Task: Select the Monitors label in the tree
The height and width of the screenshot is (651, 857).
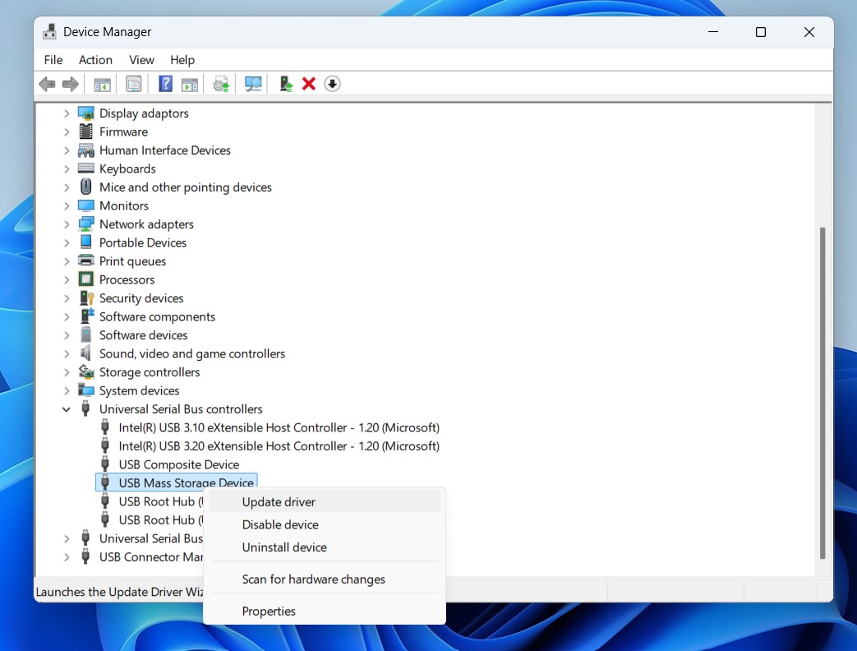Action: 124,205
